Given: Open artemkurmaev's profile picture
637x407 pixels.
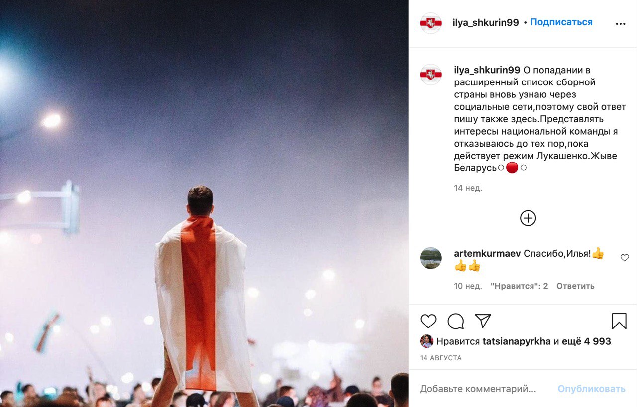Looking at the screenshot, I should coord(431,258).
